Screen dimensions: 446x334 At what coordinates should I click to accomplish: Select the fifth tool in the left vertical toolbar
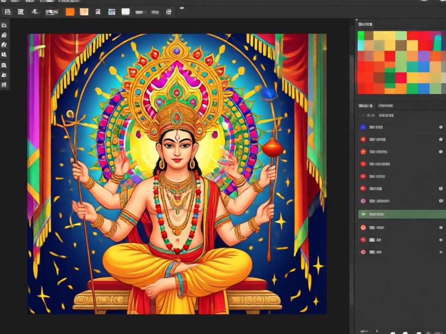coord(4,65)
